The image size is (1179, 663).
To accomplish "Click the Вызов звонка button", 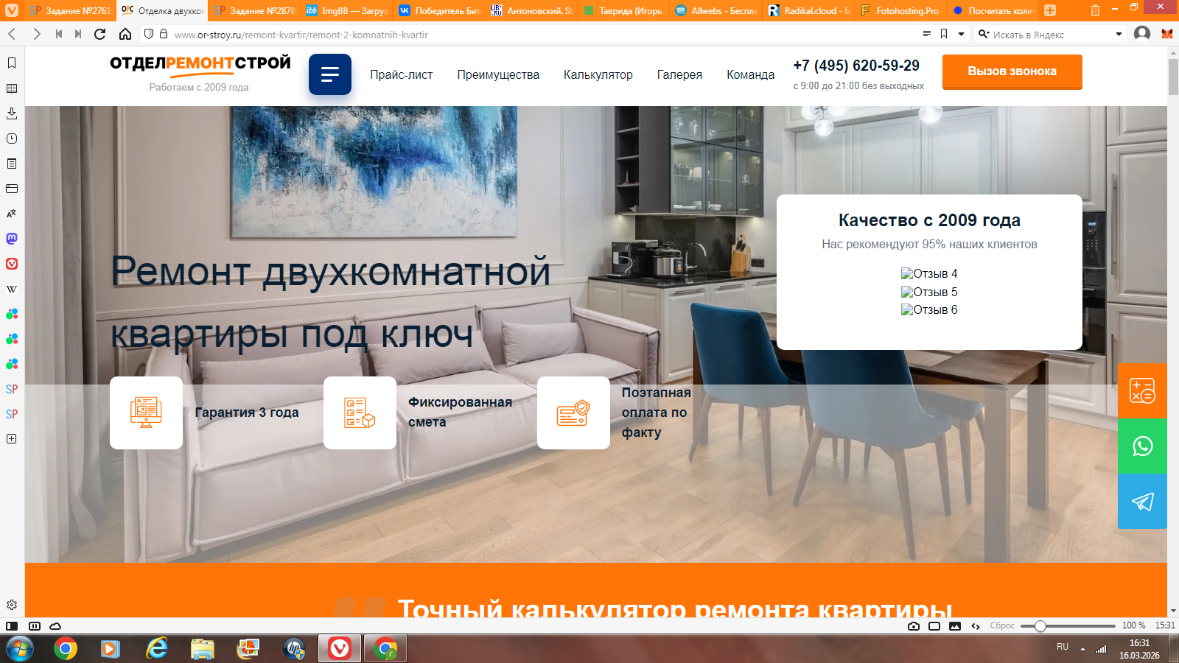I will (1012, 71).
